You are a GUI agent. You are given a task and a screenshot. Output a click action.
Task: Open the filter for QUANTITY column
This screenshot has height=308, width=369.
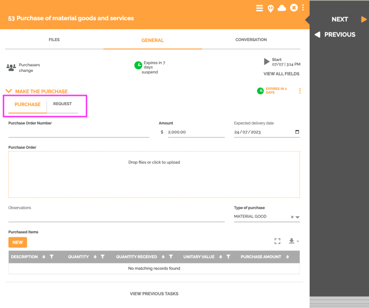click(x=103, y=257)
